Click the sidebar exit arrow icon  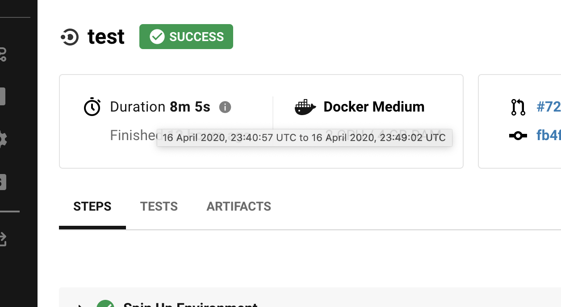click(3, 239)
